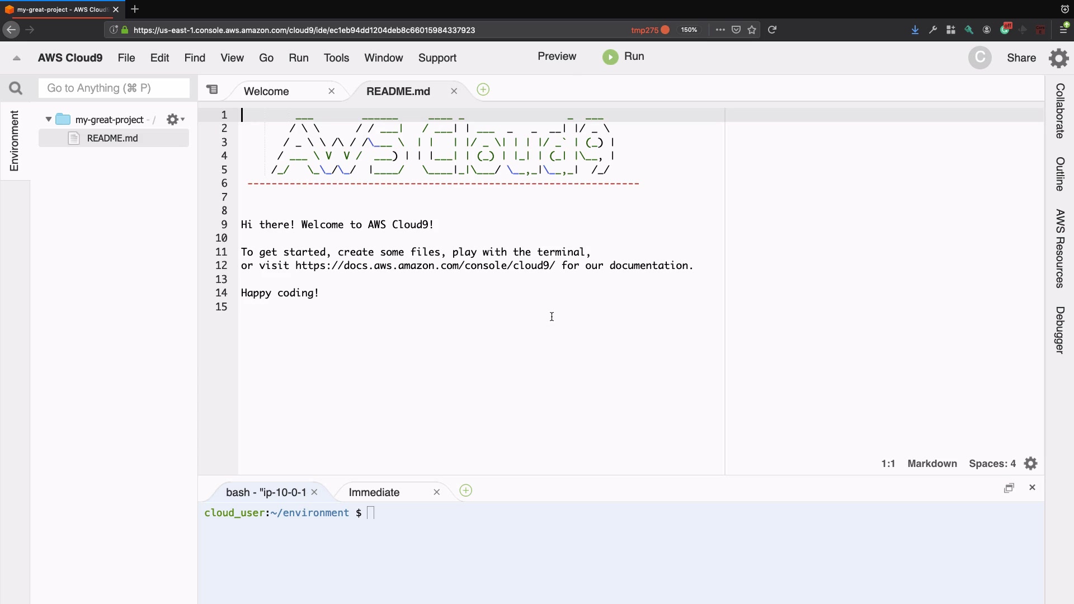The image size is (1074, 604).
Task: Add new editor tab with plus icon
Action: click(483, 90)
